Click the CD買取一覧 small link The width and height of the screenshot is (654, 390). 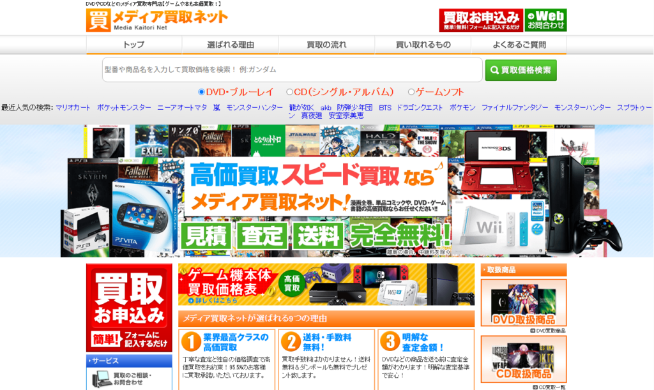[549, 387]
